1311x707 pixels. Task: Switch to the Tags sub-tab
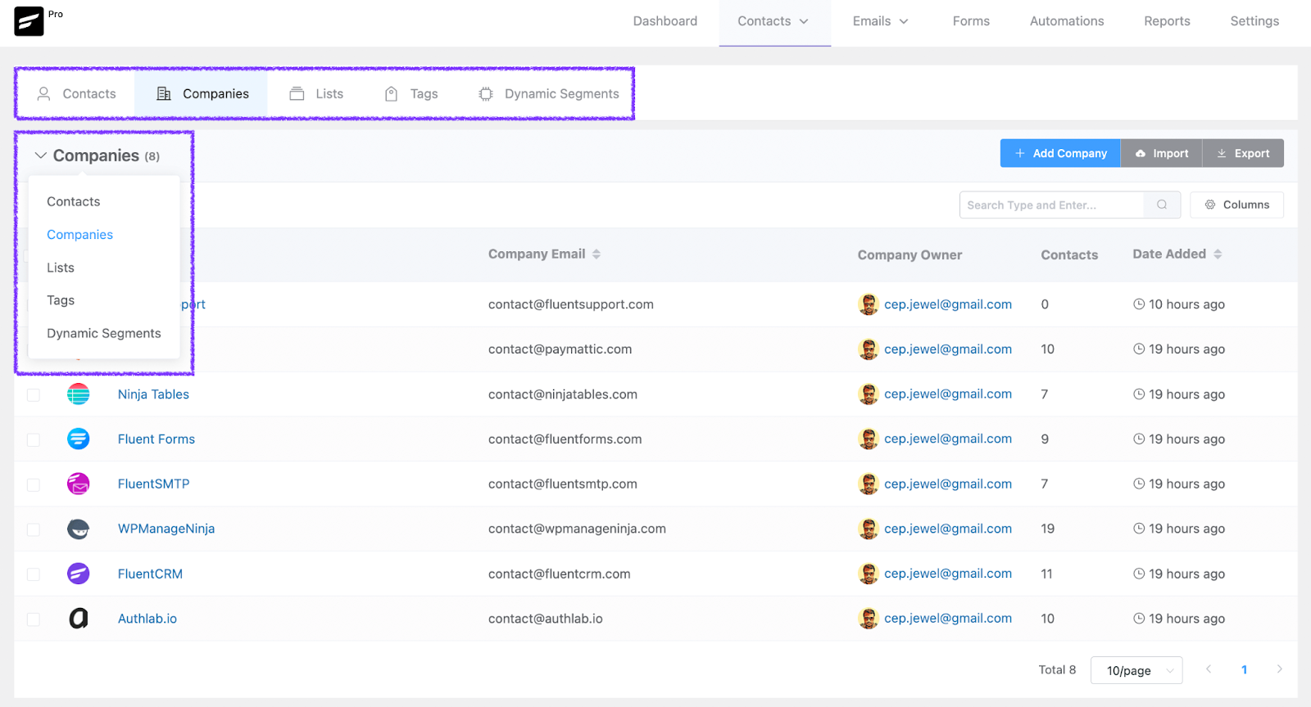click(x=411, y=94)
